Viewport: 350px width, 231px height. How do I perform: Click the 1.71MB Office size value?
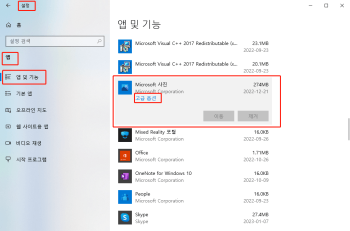260,152
